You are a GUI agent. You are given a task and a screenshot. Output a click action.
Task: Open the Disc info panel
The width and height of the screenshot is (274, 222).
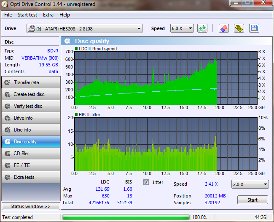[31, 130]
